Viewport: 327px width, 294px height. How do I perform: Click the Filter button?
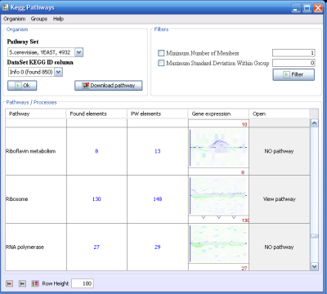pyautogui.click(x=293, y=74)
